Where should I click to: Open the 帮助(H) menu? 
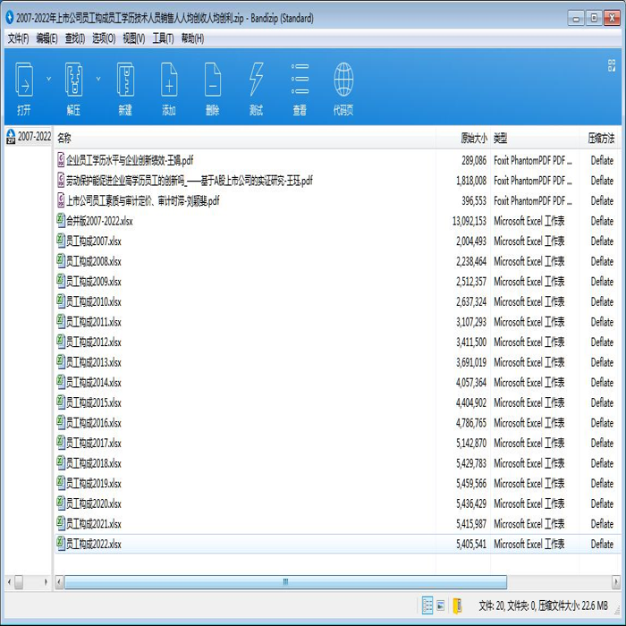coord(192,38)
